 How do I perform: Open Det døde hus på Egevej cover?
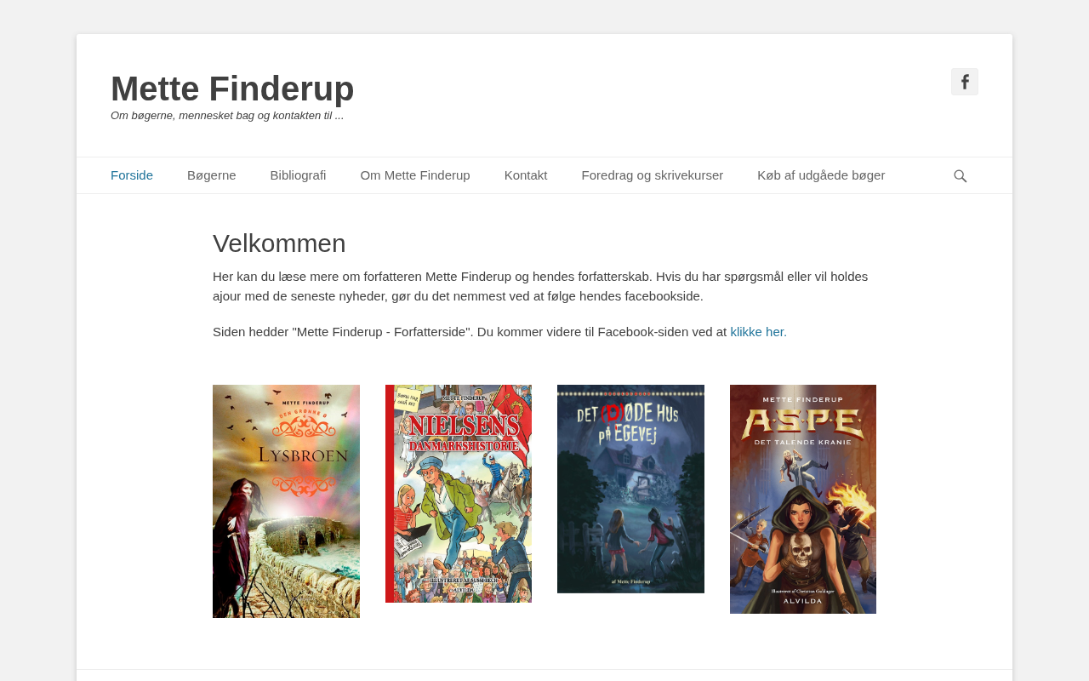point(630,489)
